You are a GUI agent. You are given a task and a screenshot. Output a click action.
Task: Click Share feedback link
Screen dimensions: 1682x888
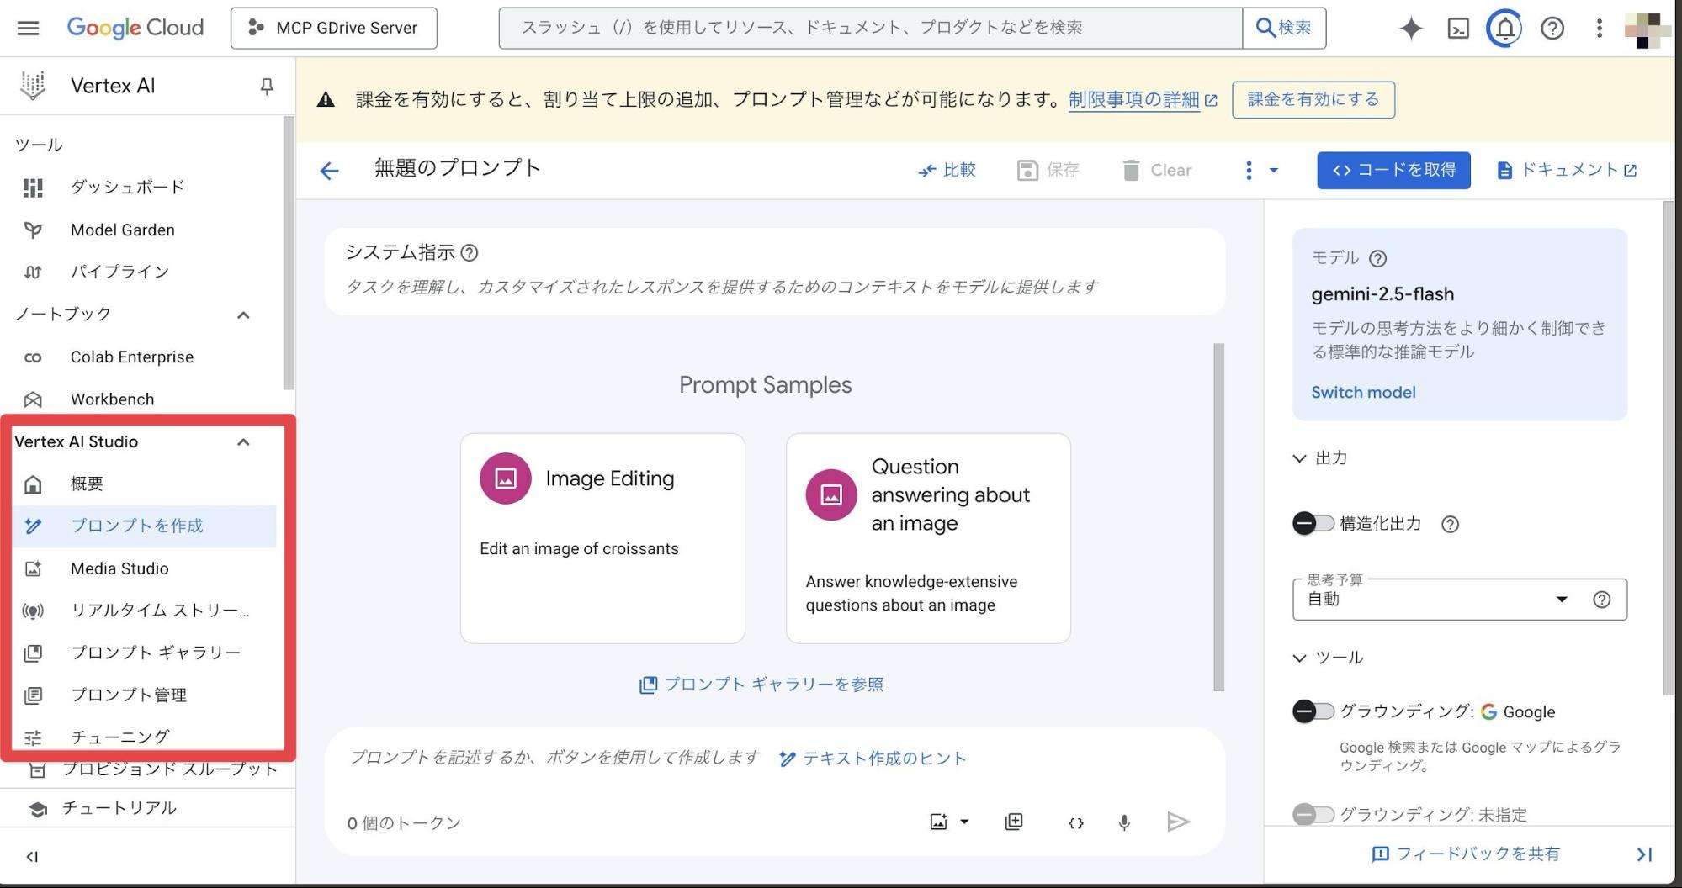(x=1466, y=854)
